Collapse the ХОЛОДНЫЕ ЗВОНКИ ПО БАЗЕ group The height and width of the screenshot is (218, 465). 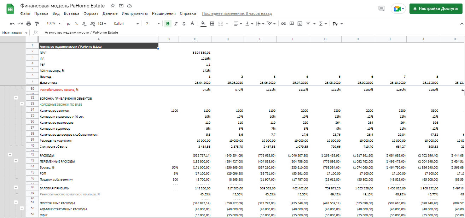coord(22,104)
